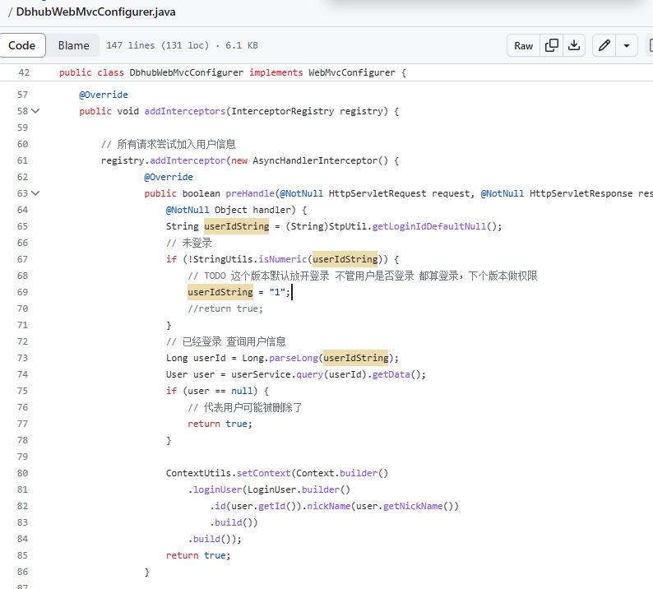Open the Raw file view
Screen dimensions: 653x589
524,46
